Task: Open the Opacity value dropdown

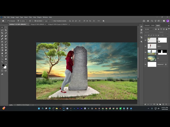Action: [x=168, y=32]
